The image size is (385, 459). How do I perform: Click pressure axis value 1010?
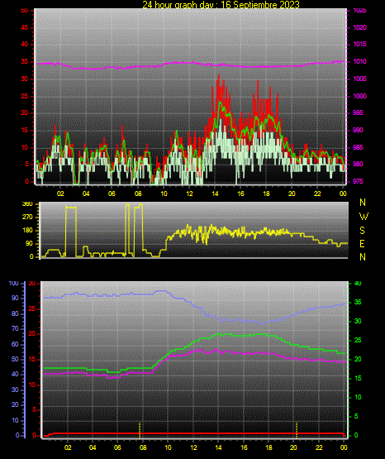[360, 61]
